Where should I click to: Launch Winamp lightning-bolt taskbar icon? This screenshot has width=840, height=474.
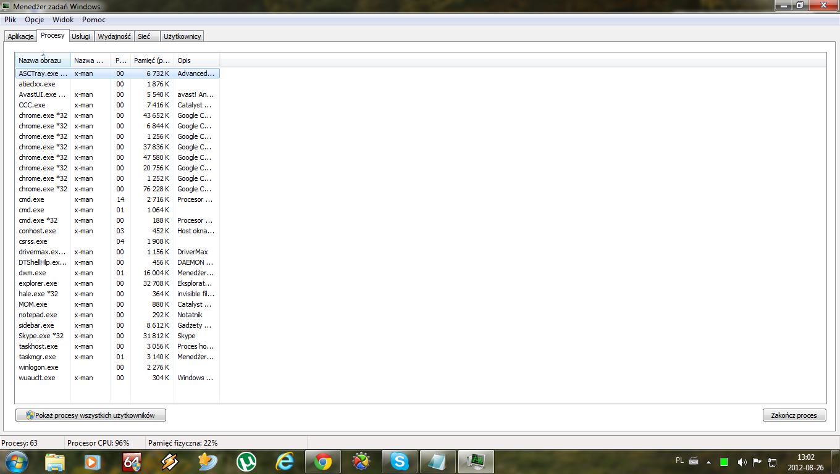coord(170,461)
